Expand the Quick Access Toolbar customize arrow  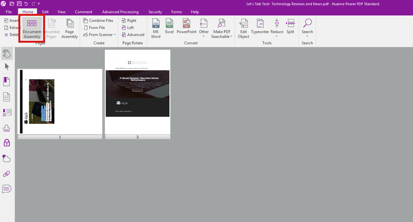coord(39,4)
